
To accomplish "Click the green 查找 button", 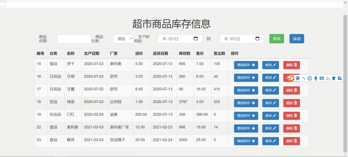I will point(277,39).
